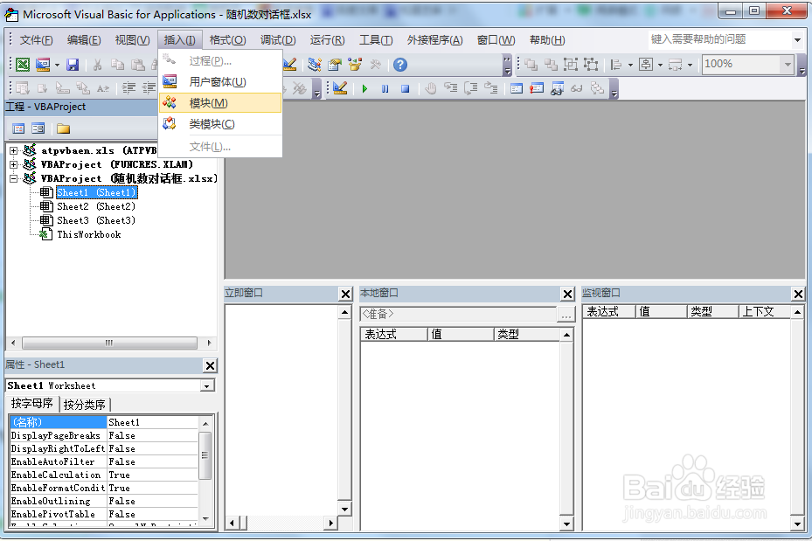Open the 文件(F) menu
Screen dimensions: 812x541
[36, 40]
